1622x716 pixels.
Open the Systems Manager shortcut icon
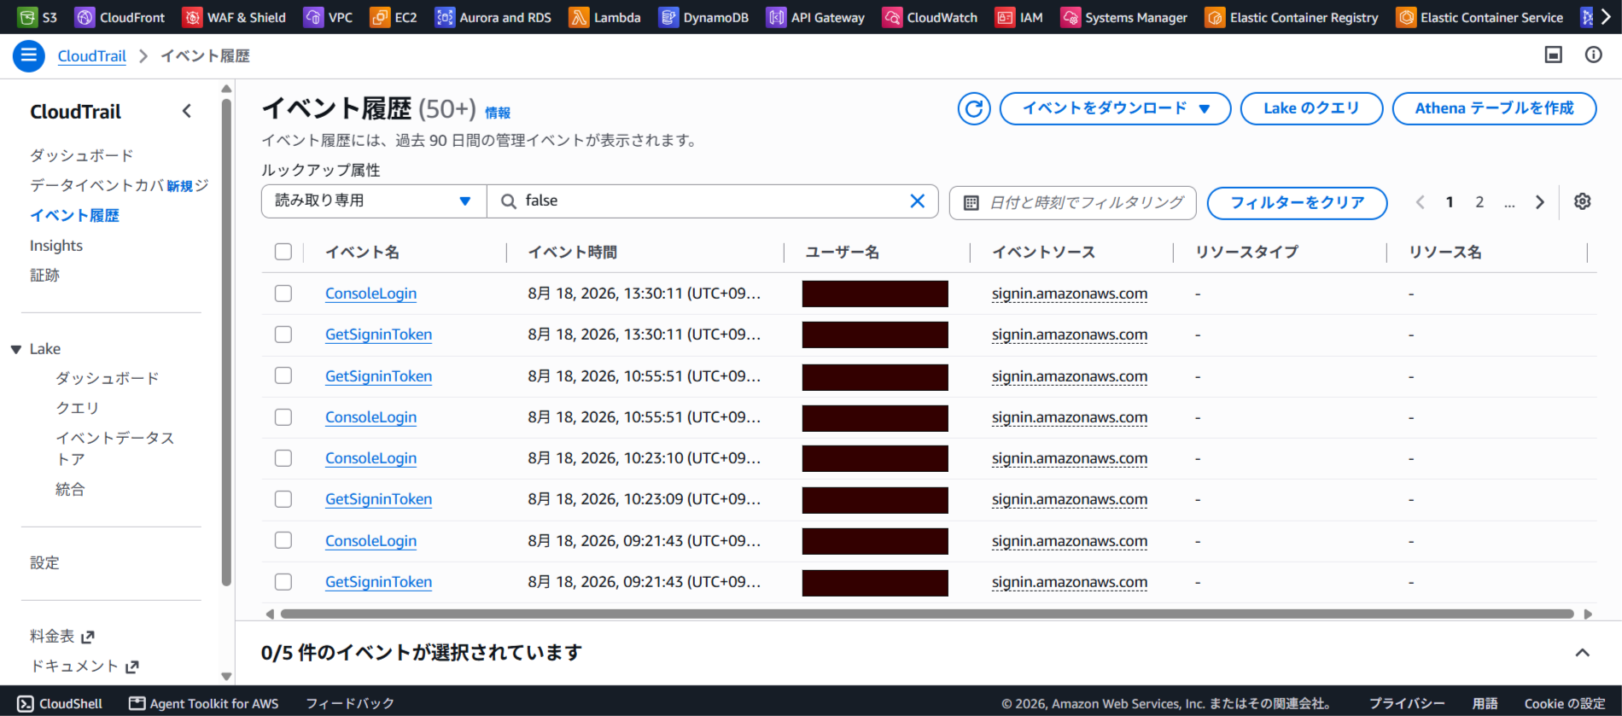point(1071,17)
